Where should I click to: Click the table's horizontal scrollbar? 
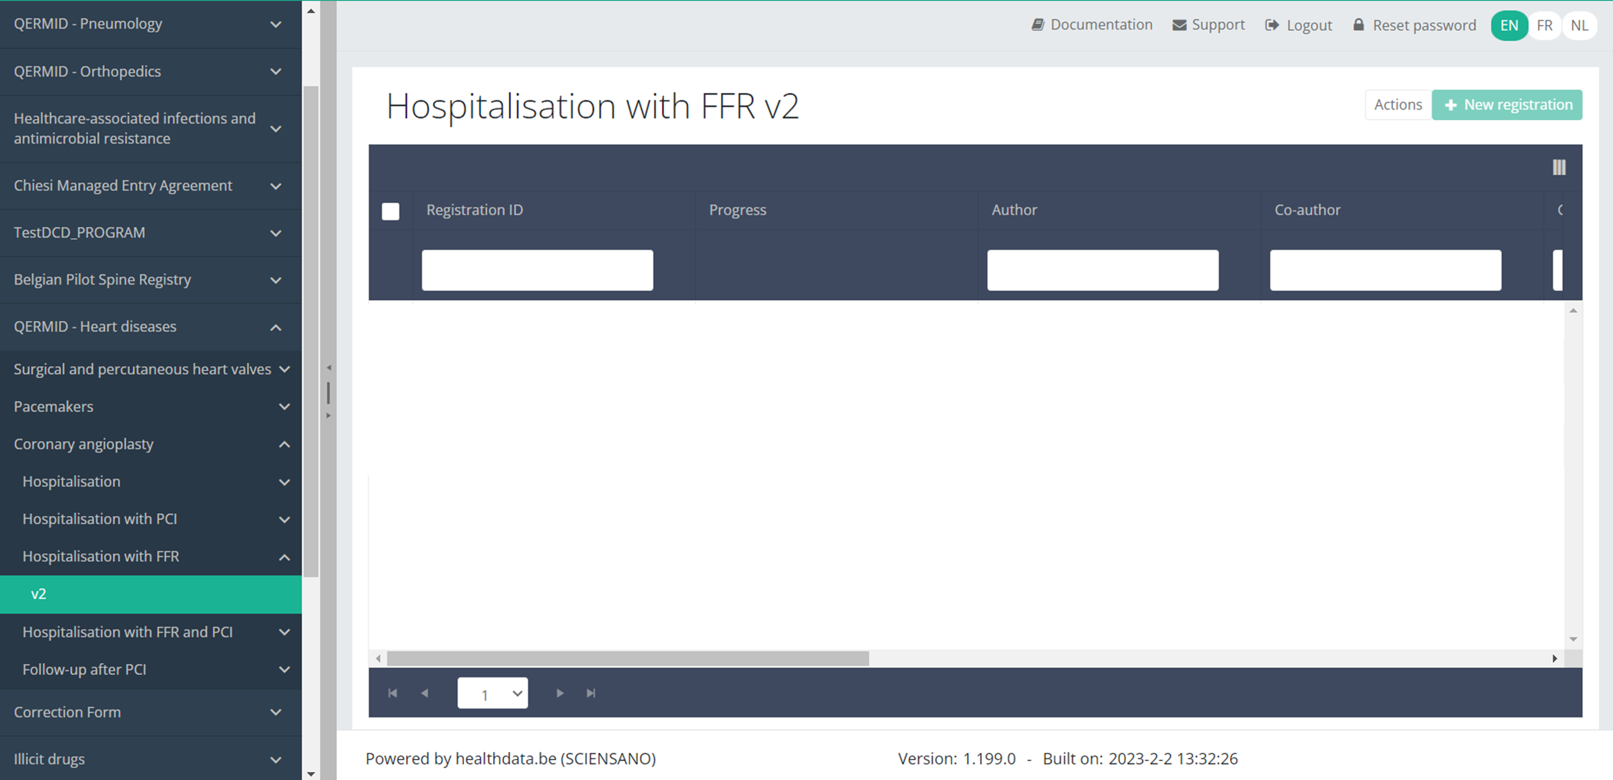click(x=627, y=659)
